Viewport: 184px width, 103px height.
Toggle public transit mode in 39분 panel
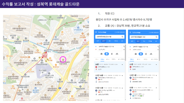(x=107, y=54)
